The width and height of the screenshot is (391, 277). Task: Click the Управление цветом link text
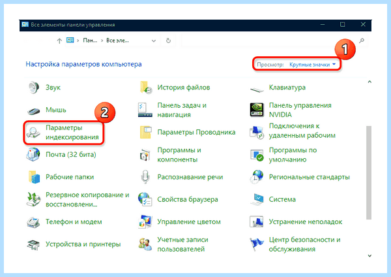[189, 221]
